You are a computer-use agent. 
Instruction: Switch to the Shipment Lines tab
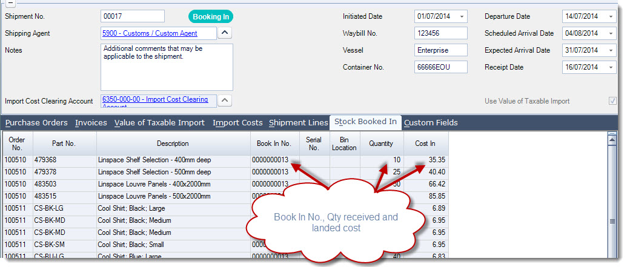click(x=298, y=123)
